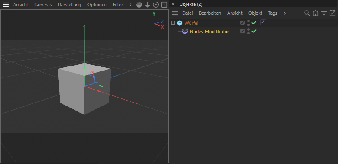
Task: Select the Würfel object name
Action: (191, 23)
